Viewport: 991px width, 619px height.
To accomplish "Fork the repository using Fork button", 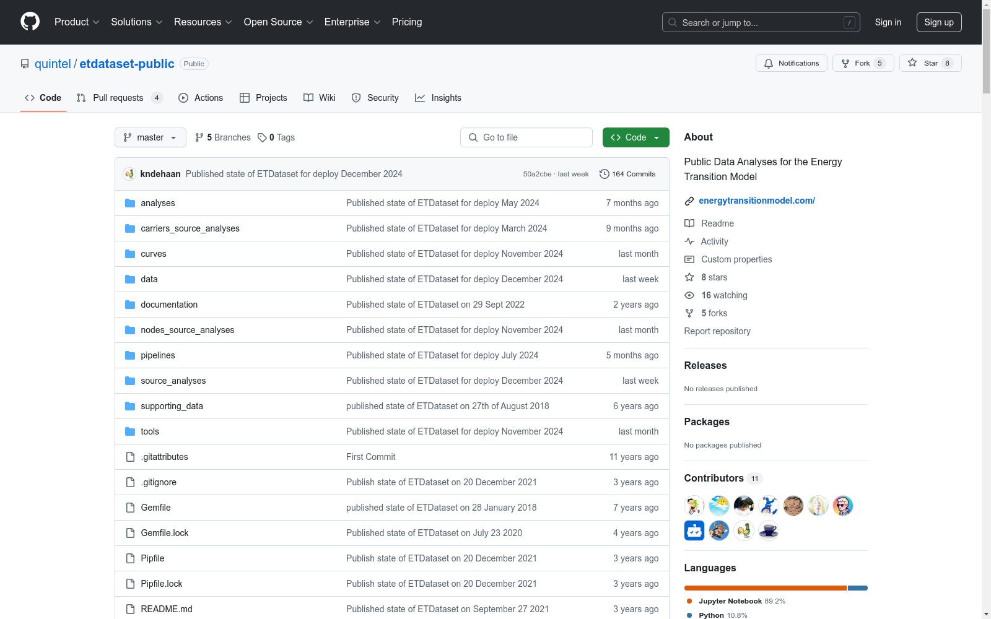I will pos(863,63).
